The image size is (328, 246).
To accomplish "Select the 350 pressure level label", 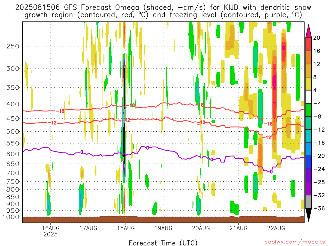I will click(13, 87).
